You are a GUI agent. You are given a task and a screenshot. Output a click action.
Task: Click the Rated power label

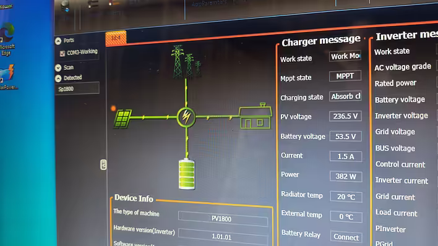pos(395,83)
